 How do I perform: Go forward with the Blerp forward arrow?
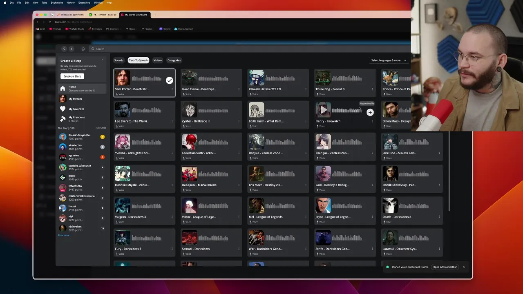[x=71, y=49]
